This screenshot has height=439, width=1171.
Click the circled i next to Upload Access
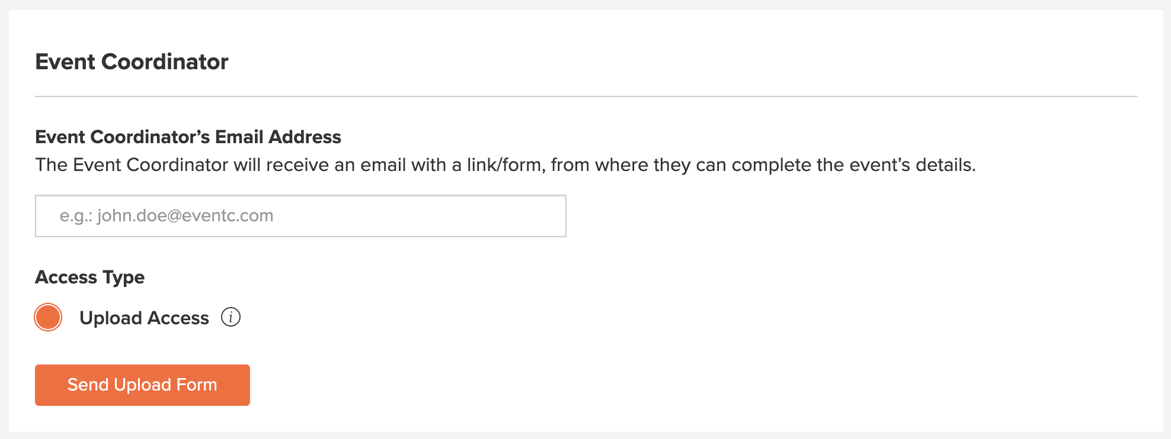point(231,317)
